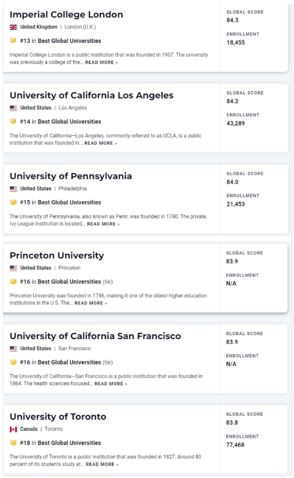The width and height of the screenshot is (294, 478).
Task: Click Best Global Universities link in Princeton card
Action: 69,282
